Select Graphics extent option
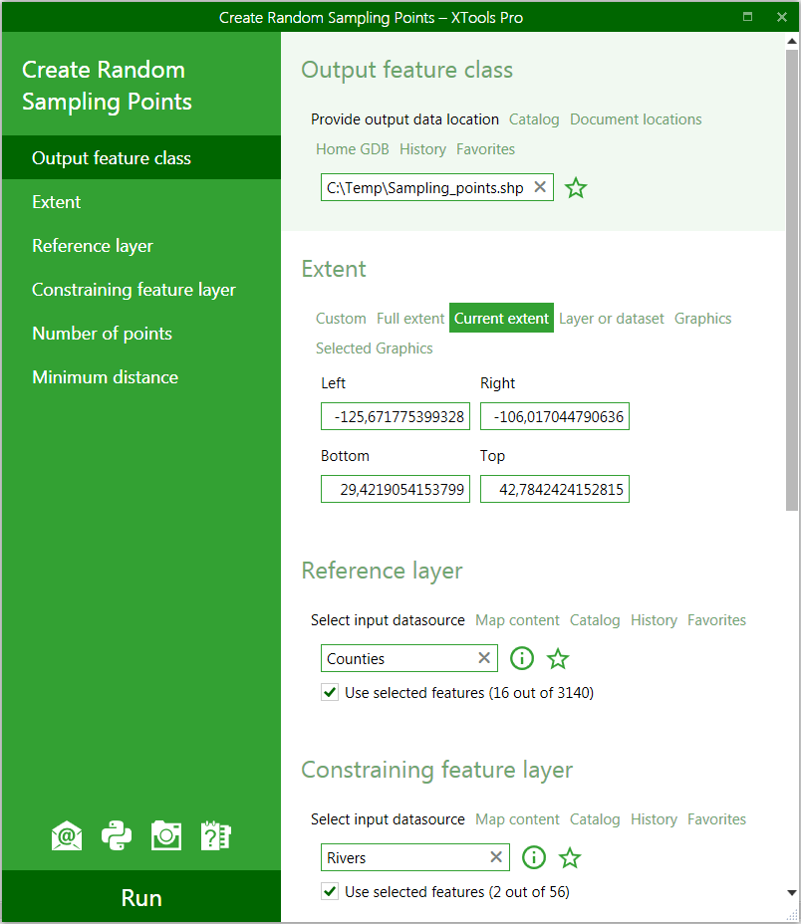Screen dimensions: 801x924 (702, 319)
